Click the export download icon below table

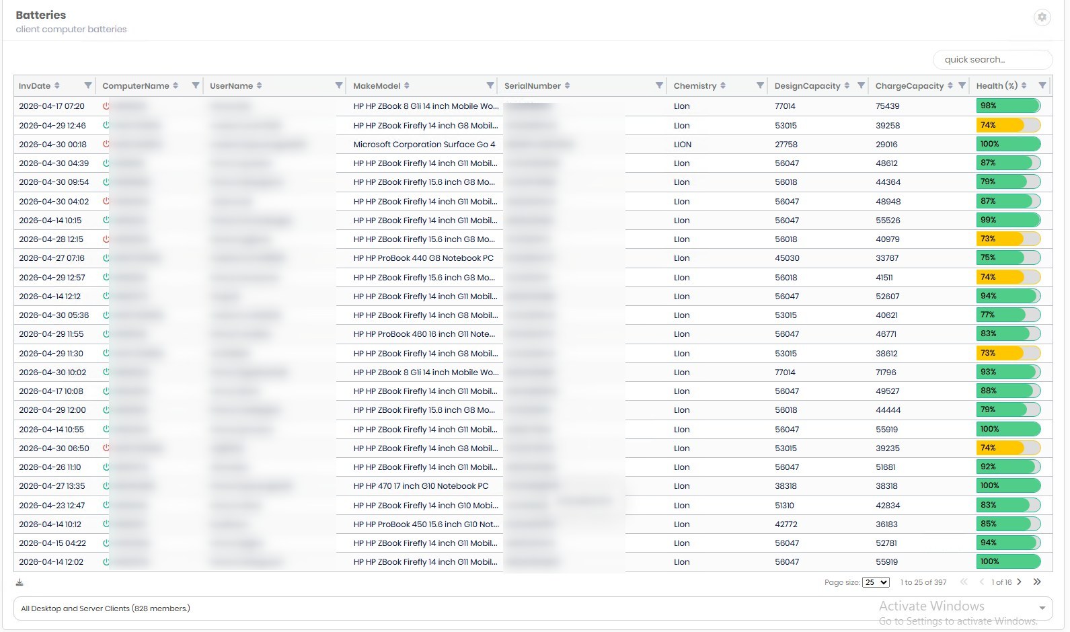[x=20, y=582]
